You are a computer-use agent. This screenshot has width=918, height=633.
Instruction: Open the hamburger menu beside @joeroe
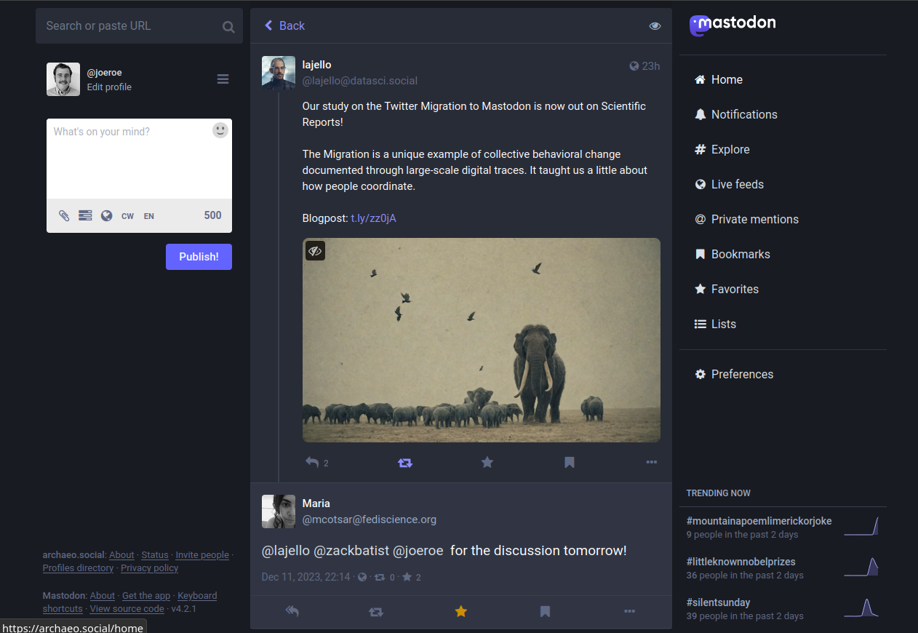click(x=223, y=79)
